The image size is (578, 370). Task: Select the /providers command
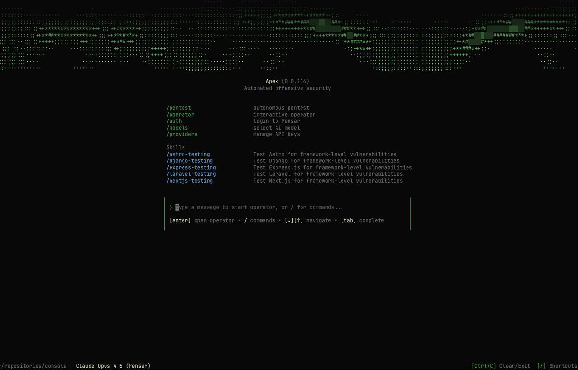(x=182, y=134)
